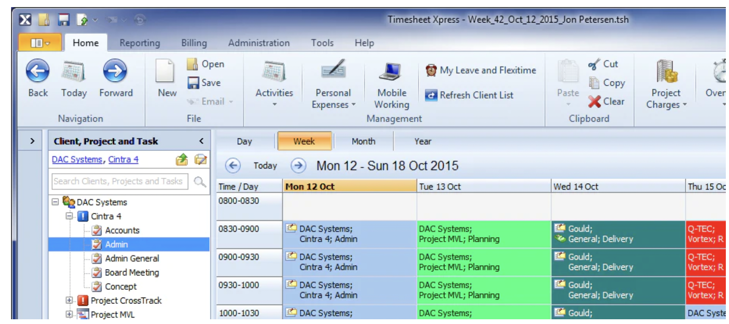Image resolution: width=729 pixels, height=324 pixels.
Task: Select the Tools ribbon tab
Action: click(322, 43)
